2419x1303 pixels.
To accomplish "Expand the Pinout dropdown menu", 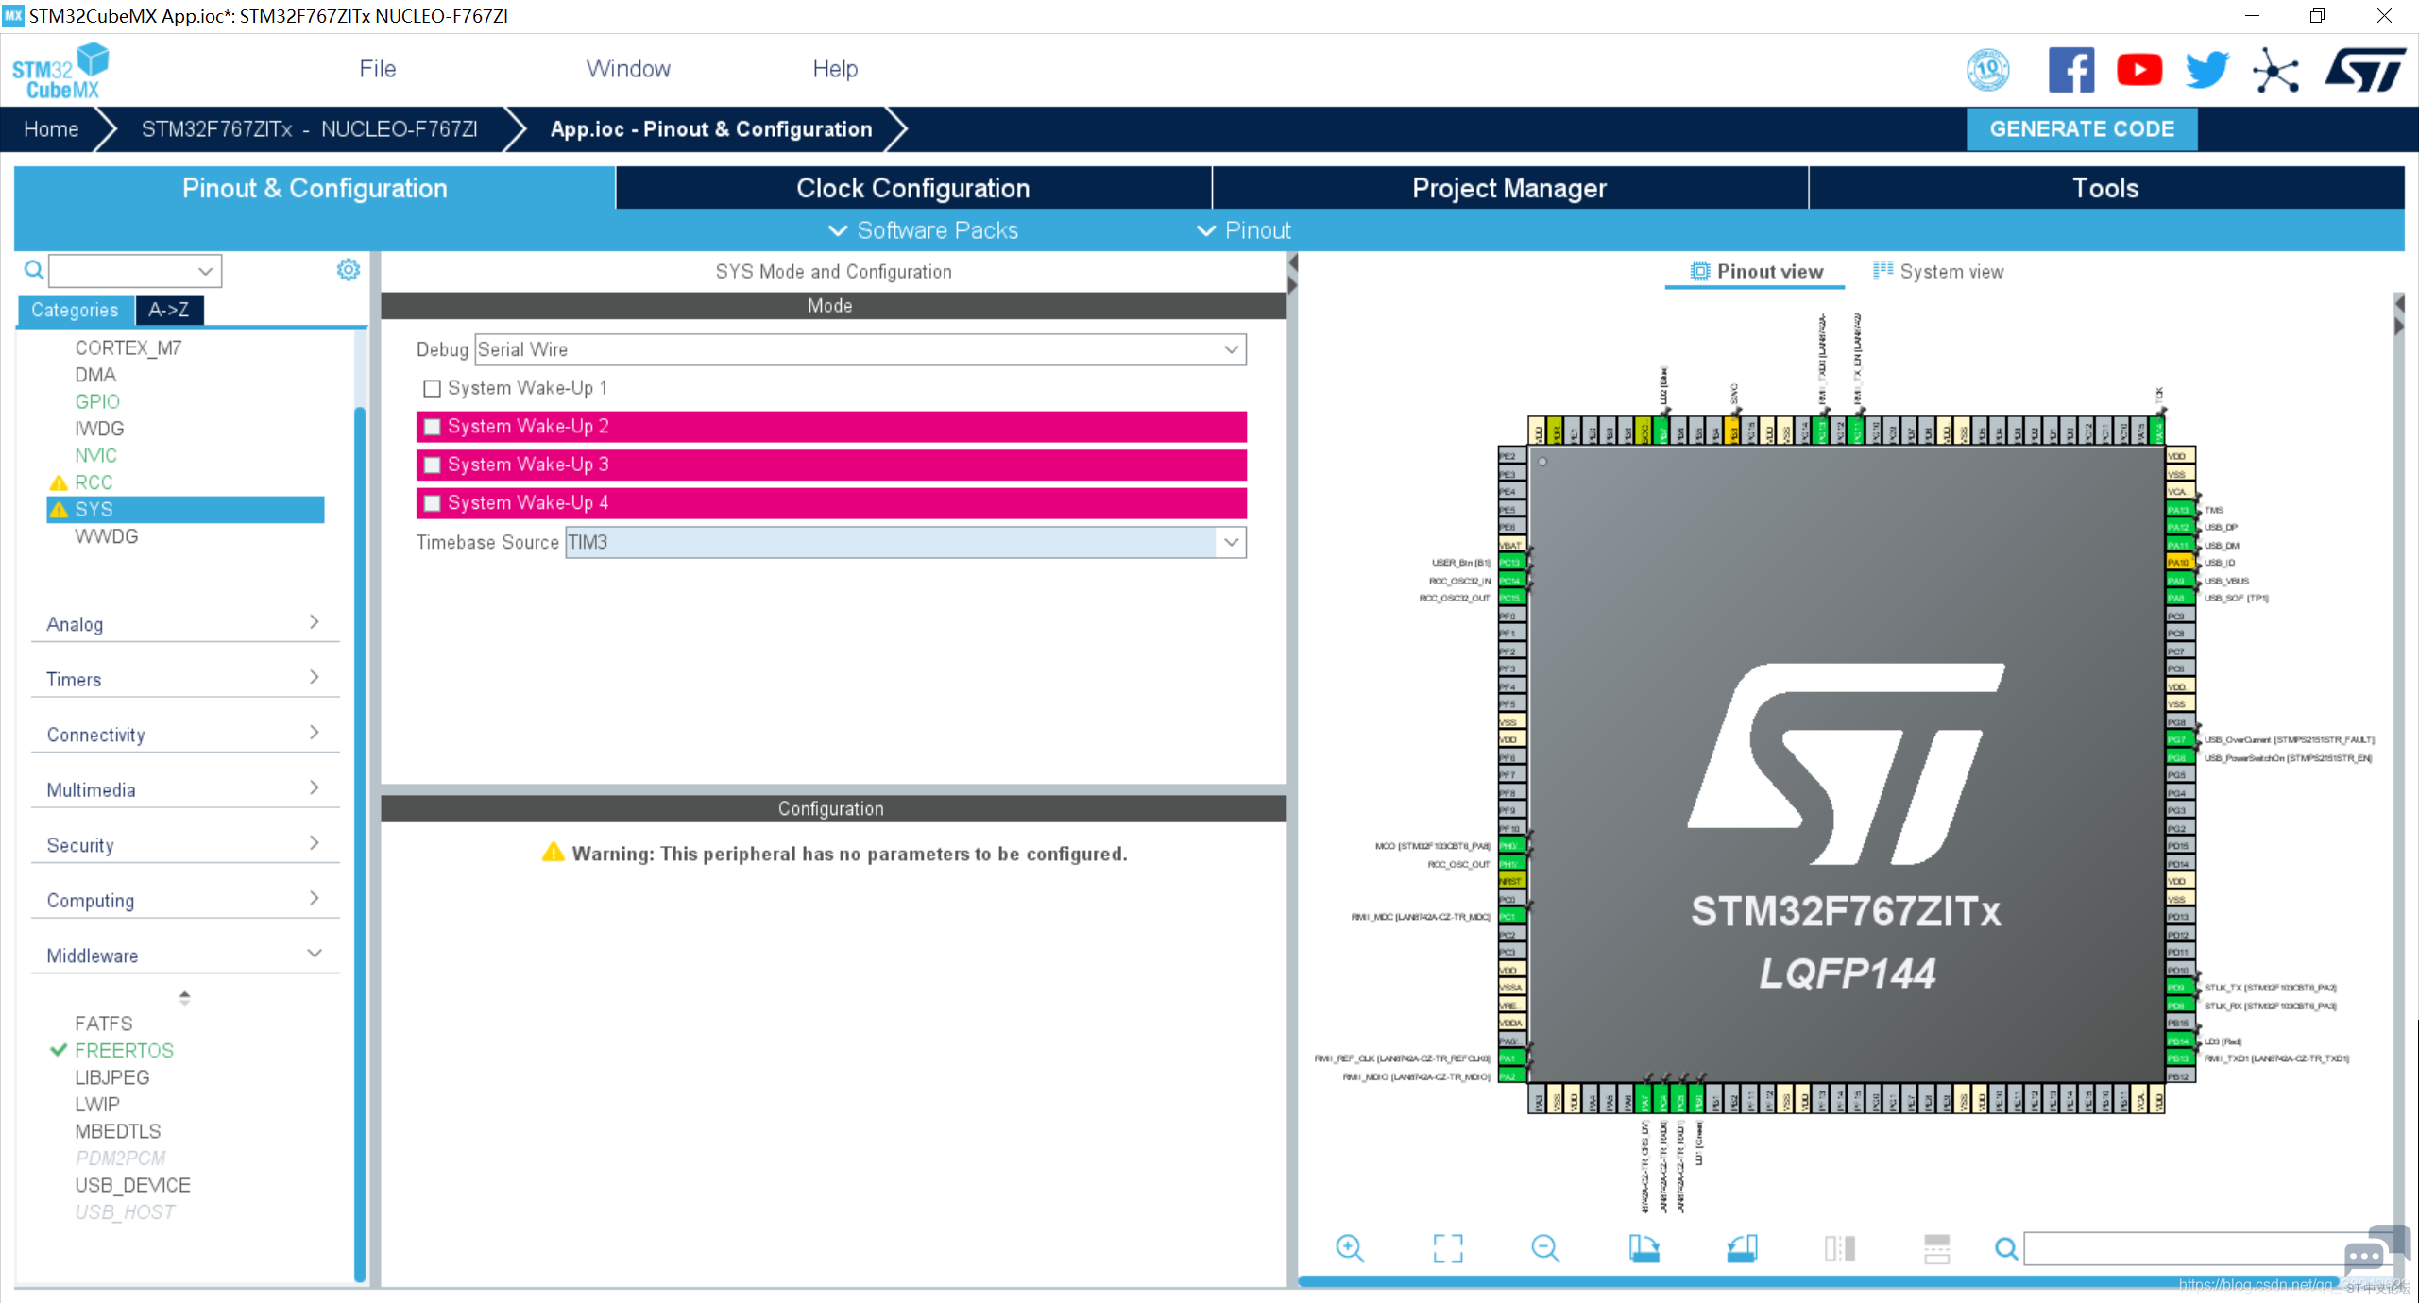I will (x=1243, y=230).
